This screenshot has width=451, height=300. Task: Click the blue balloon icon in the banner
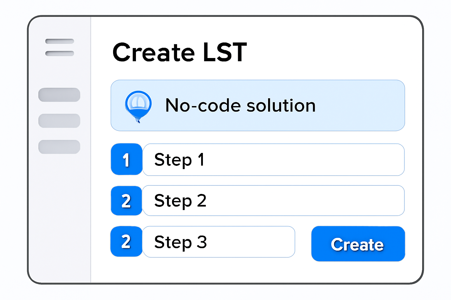tap(138, 105)
